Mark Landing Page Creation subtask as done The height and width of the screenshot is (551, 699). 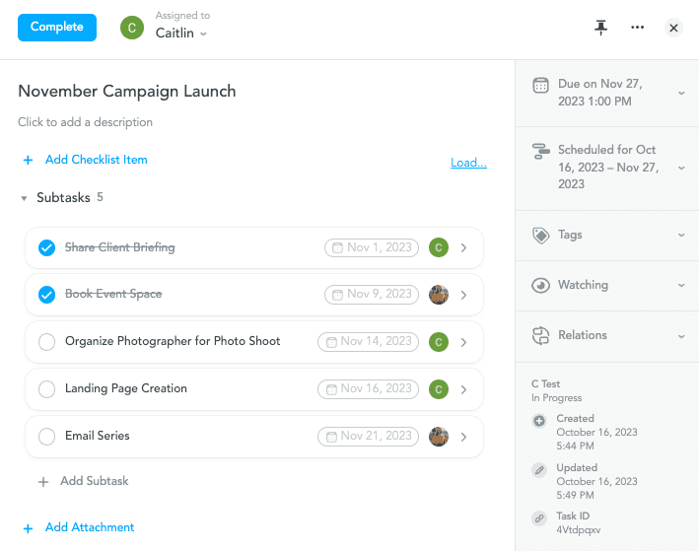click(x=46, y=389)
